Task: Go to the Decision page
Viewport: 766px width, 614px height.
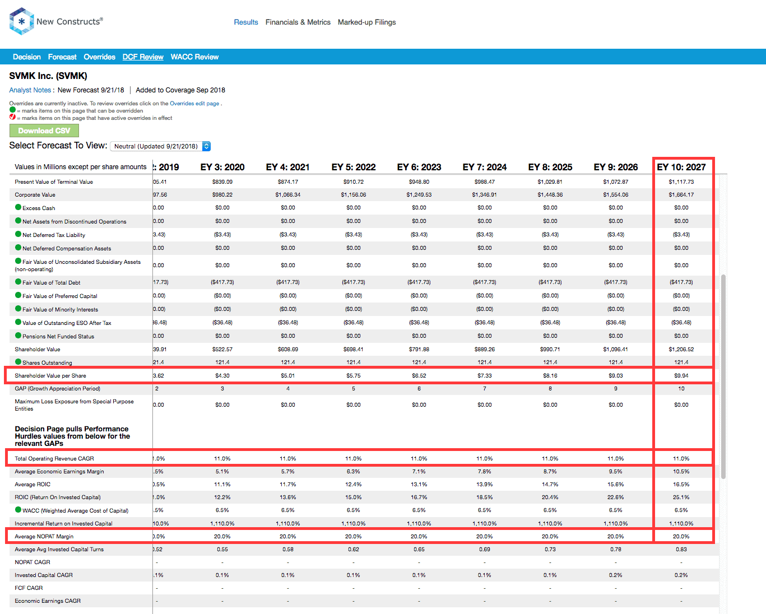Action: (27, 57)
